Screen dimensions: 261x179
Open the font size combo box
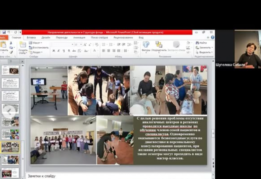[x=78, y=44]
